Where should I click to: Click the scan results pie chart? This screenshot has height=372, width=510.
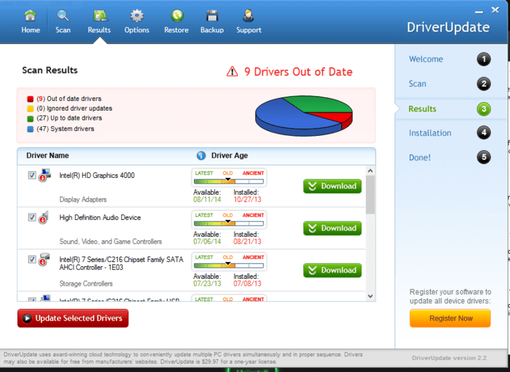pyautogui.click(x=304, y=116)
